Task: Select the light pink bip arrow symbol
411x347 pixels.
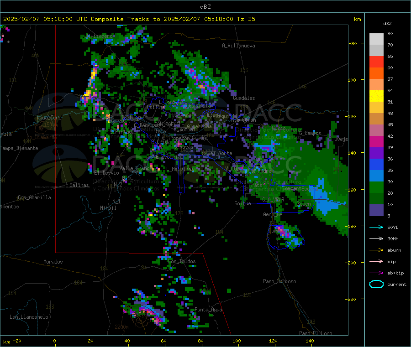Action: [x=376, y=261]
